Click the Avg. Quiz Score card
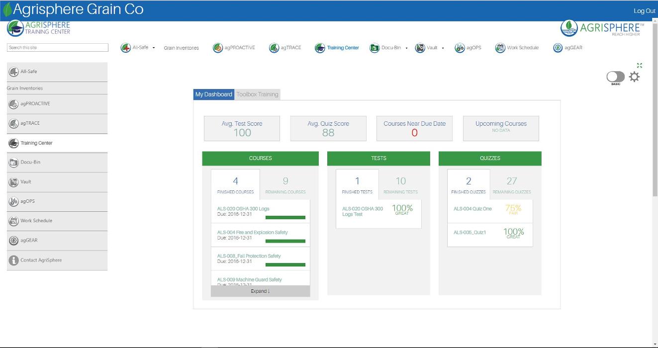658x348 pixels. click(x=328, y=129)
